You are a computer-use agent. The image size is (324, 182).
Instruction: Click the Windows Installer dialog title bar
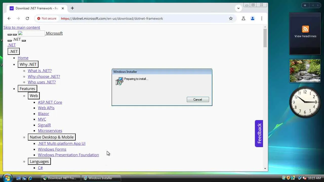tap(162, 72)
